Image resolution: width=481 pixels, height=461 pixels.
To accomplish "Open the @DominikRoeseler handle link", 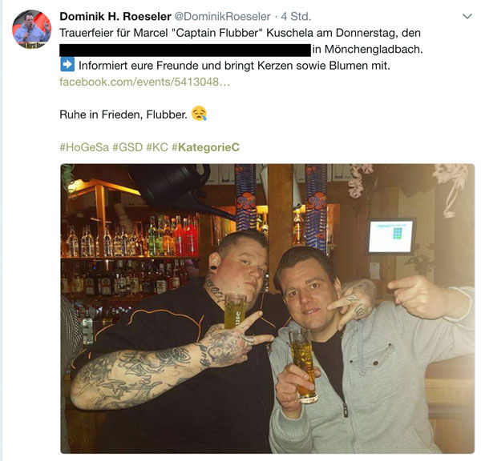I will point(222,16).
